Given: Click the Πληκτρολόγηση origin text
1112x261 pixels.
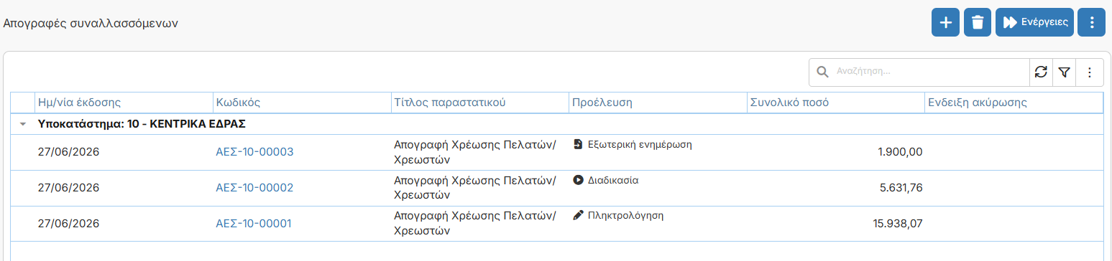Looking at the screenshot, I should coord(625,215).
